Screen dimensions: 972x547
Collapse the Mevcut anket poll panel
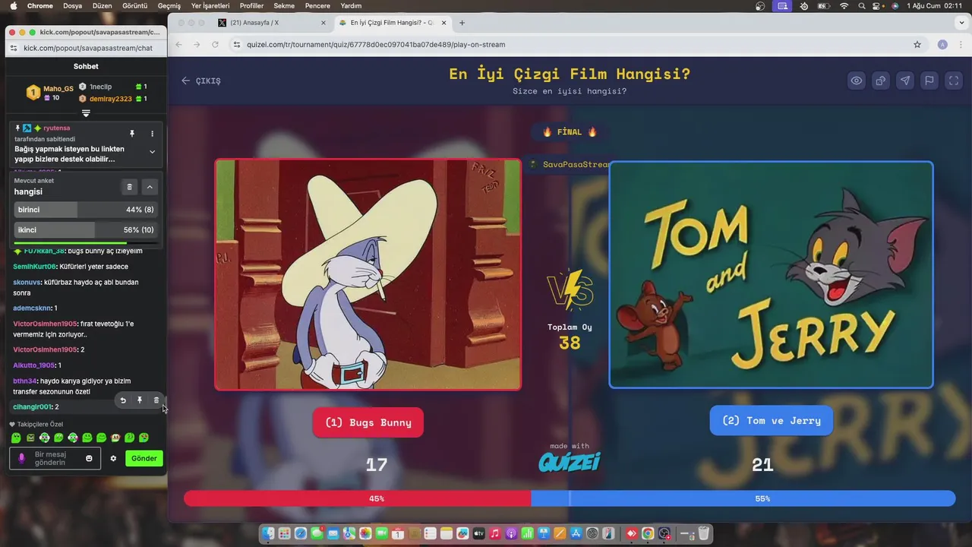click(150, 187)
